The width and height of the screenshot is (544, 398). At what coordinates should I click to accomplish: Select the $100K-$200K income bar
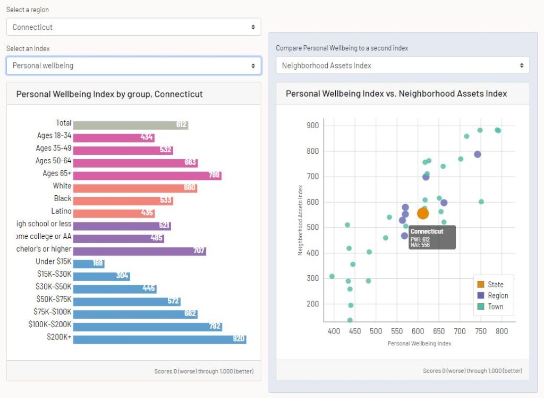(x=147, y=326)
